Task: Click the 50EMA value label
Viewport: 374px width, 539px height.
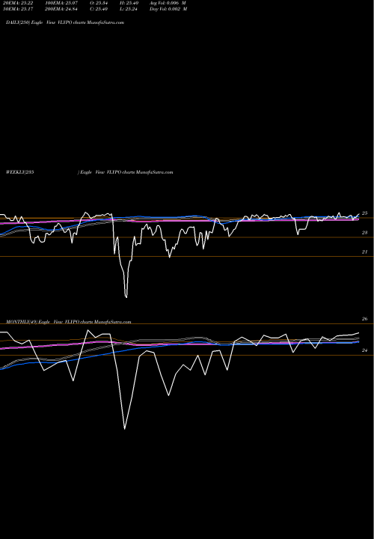Action: [17, 9]
